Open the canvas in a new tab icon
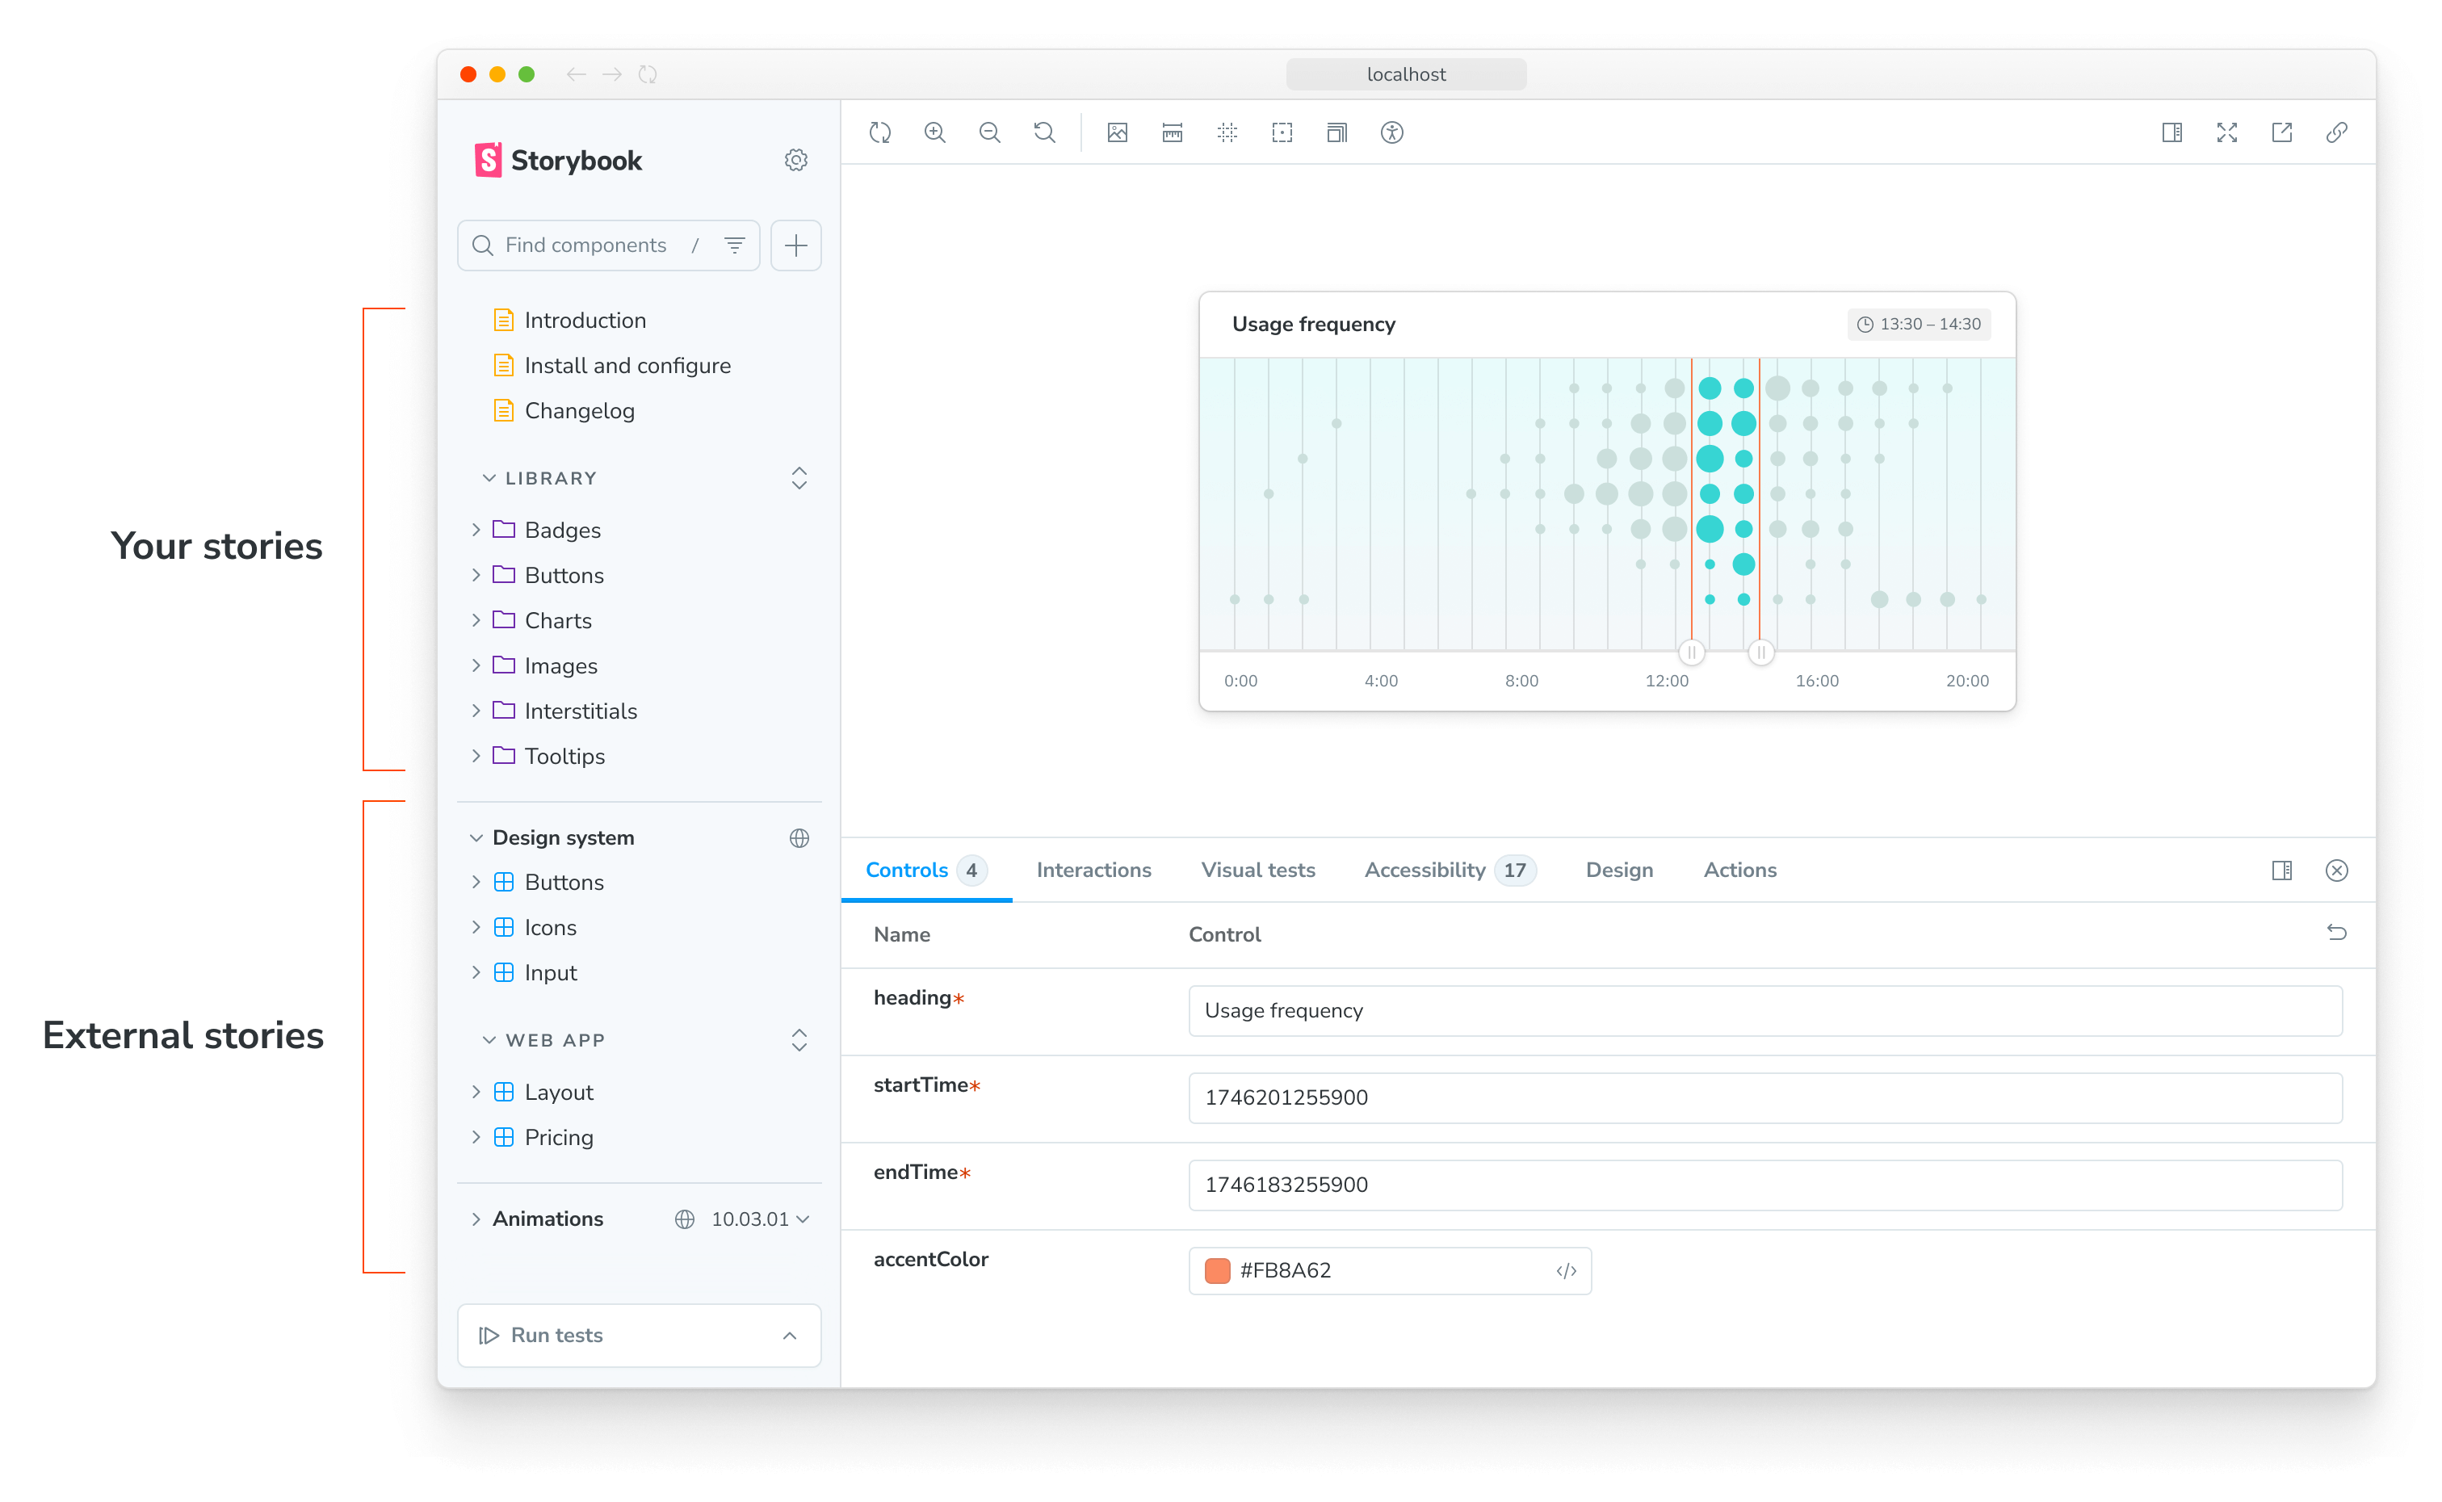This screenshot has width=2442, height=1502. coord(2281,132)
